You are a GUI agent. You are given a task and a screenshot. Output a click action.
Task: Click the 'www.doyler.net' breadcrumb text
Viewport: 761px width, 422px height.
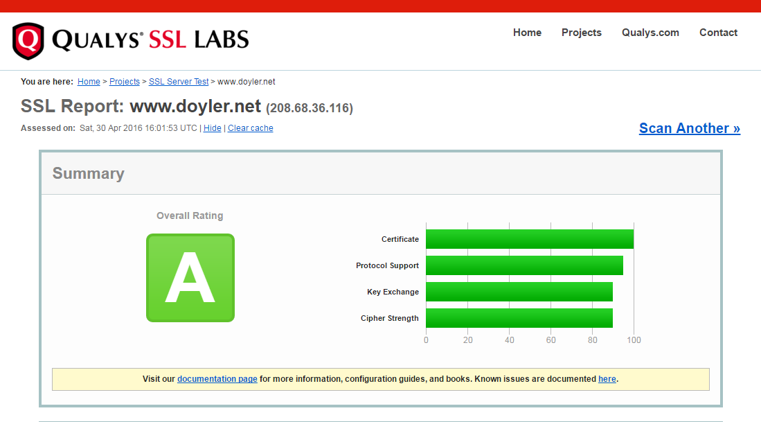pos(246,82)
